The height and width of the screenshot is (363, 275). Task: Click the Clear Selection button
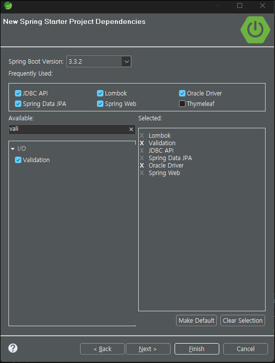point(243,320)
